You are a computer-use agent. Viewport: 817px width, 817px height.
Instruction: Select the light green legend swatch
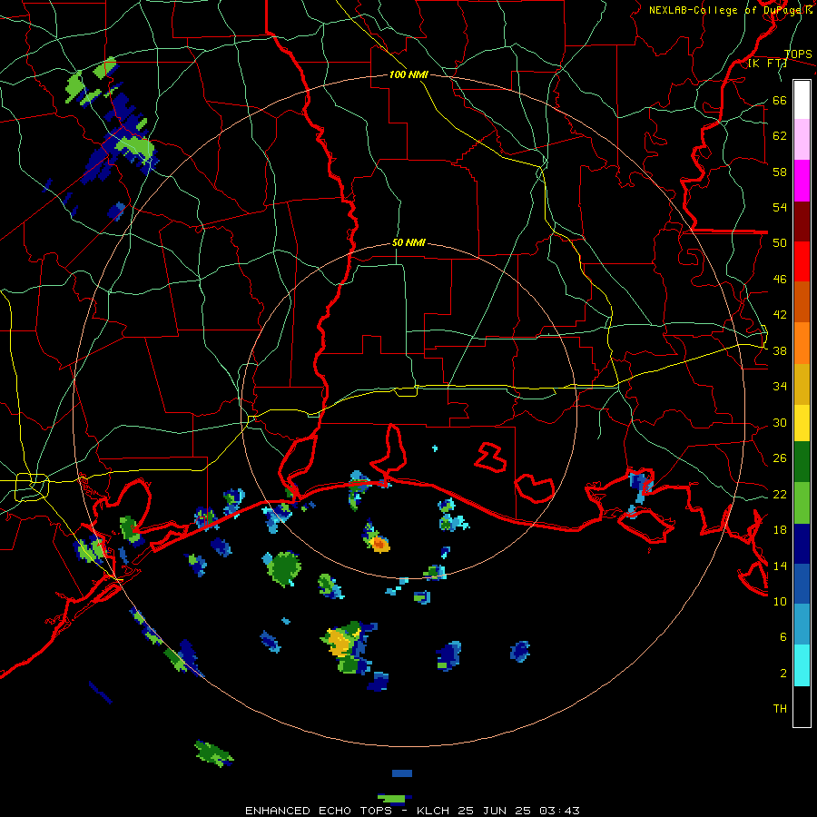click(x=802, y=503)
